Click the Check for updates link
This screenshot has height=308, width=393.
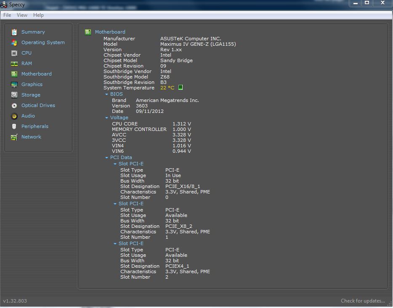363,300
